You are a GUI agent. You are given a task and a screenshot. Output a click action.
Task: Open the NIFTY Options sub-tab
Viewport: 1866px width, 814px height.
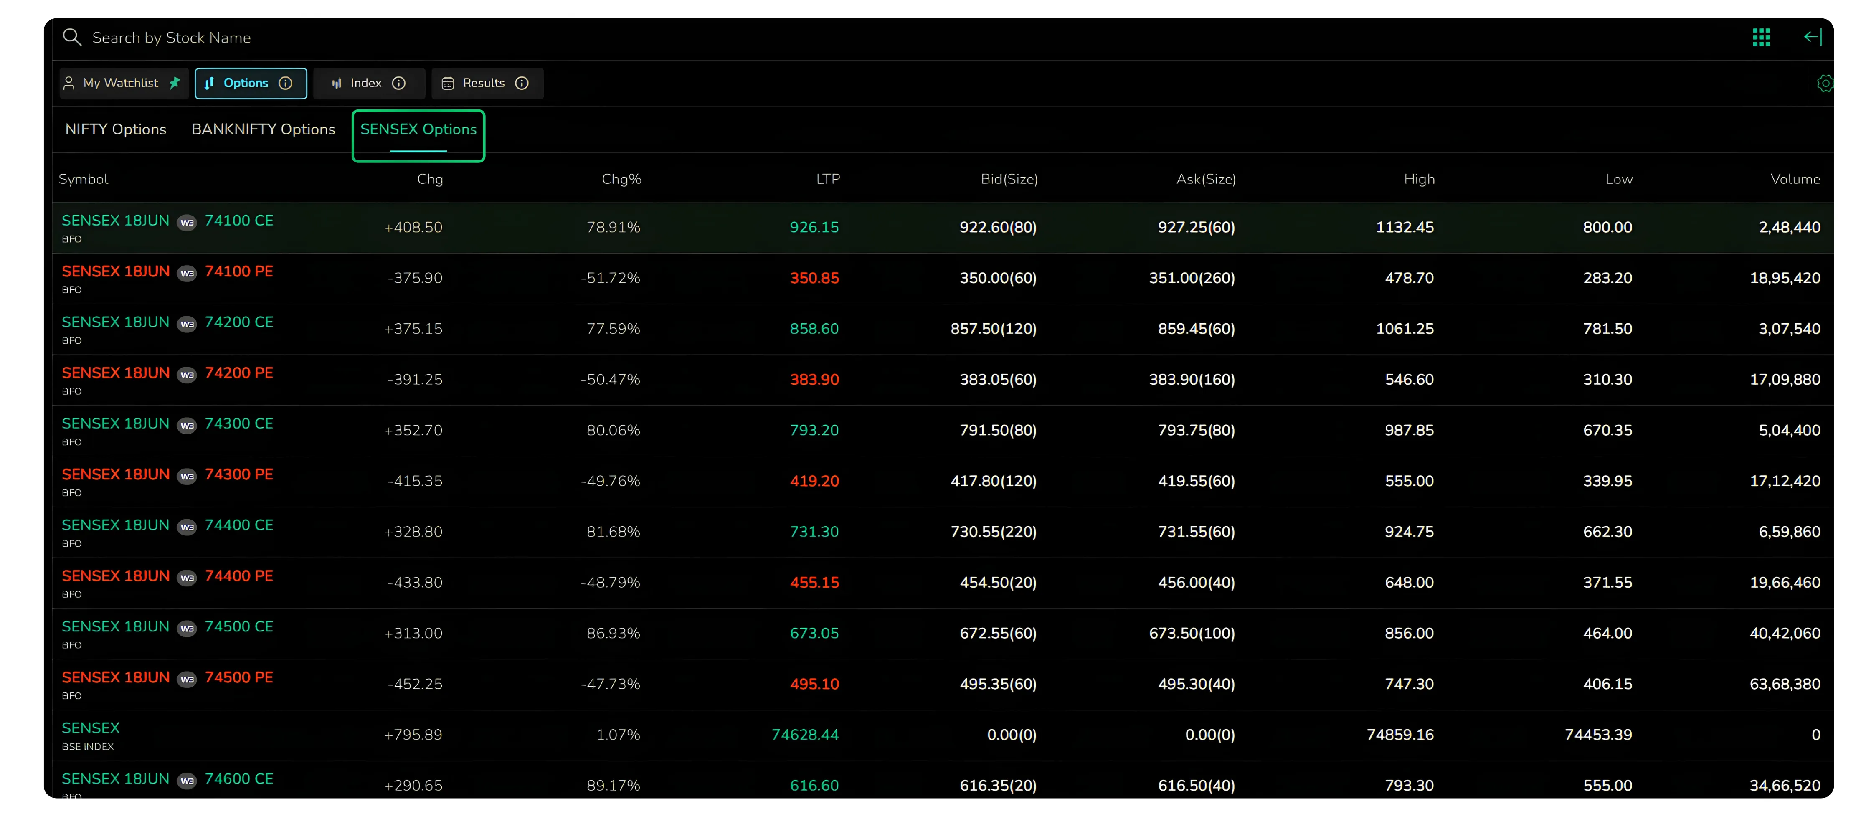click(116, 129)
